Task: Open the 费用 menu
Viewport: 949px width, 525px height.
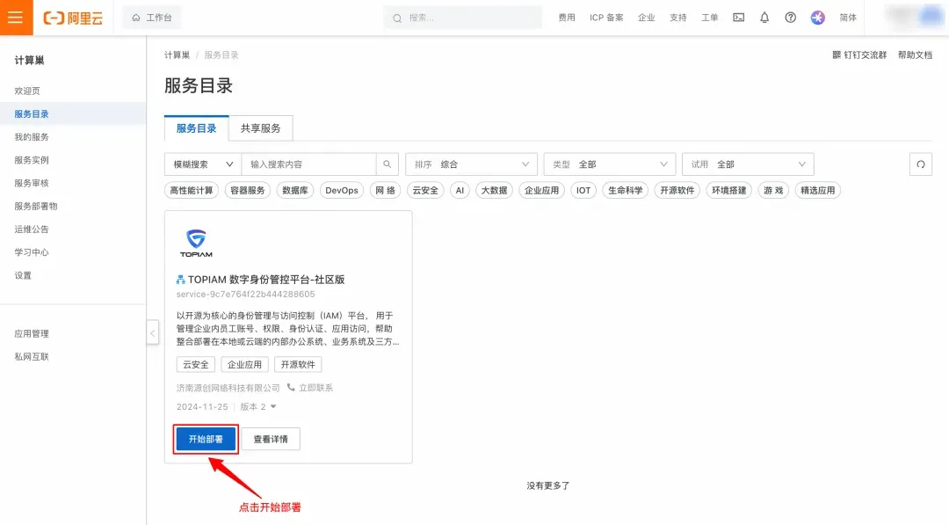Action: click(567, 18)
